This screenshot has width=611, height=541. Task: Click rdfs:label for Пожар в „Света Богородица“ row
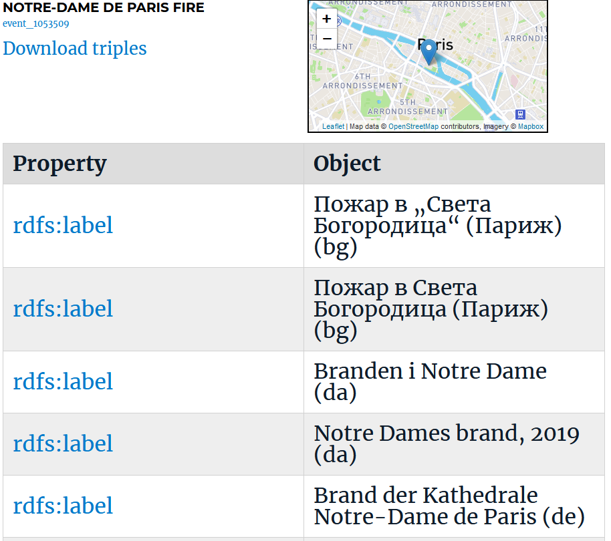coord(63,225)
